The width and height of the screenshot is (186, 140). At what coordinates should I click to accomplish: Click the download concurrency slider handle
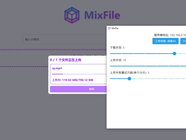coord(174,54)
